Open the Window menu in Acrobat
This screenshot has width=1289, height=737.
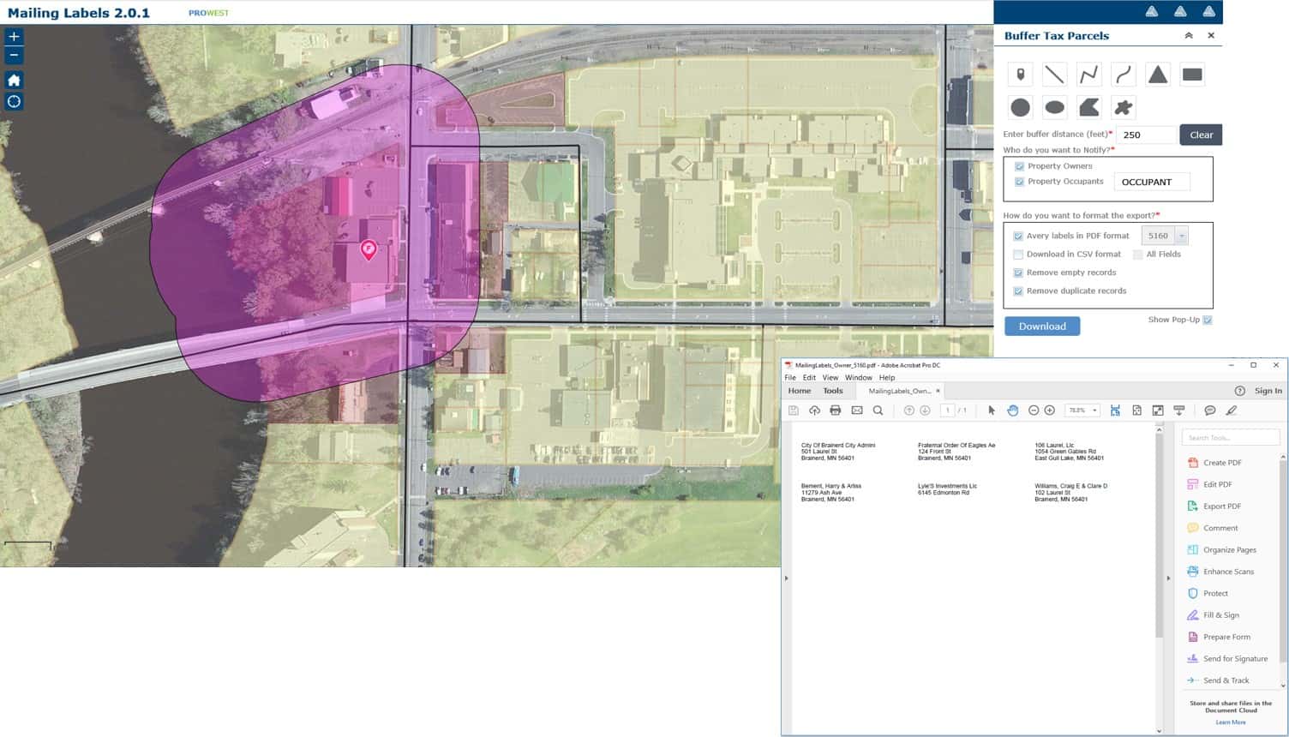tap(858, 377)
